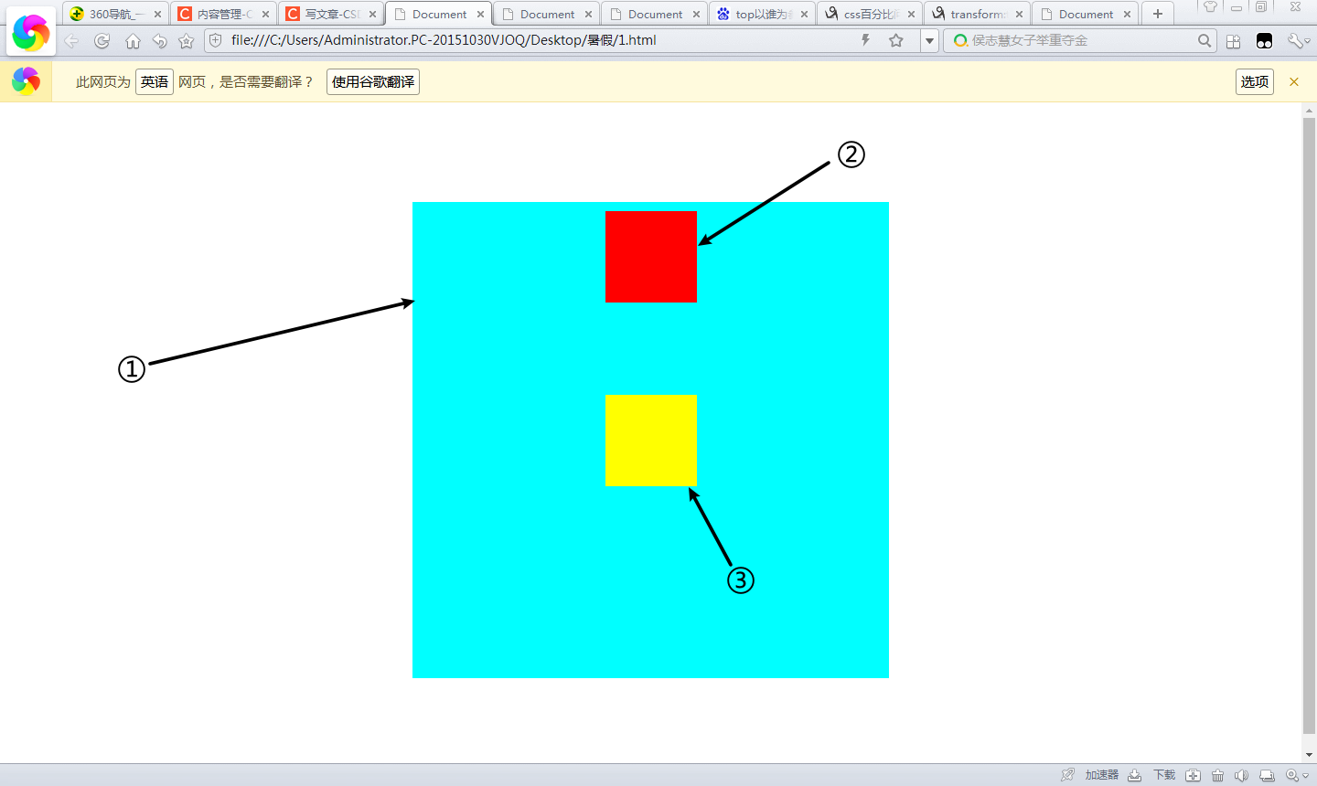Screen dimensions: 1317x786
Task: Click the window layers icon in status bar
Action: coord(1267,775)
